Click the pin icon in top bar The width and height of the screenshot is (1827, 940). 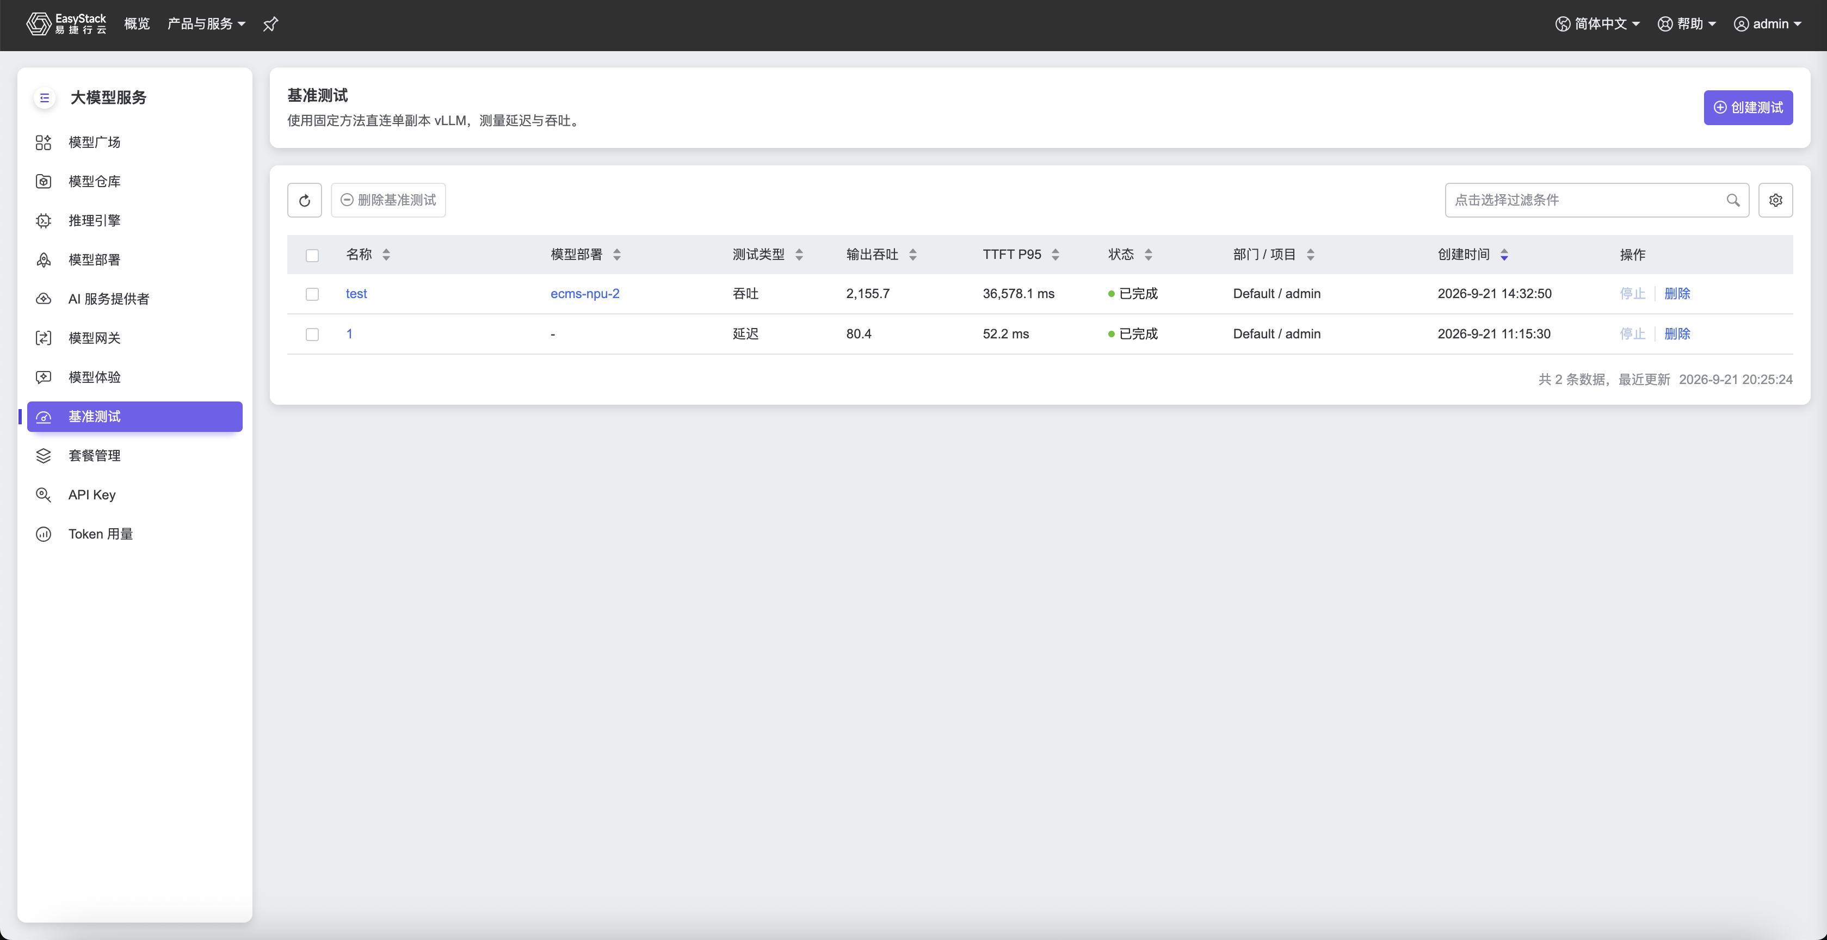270,24
